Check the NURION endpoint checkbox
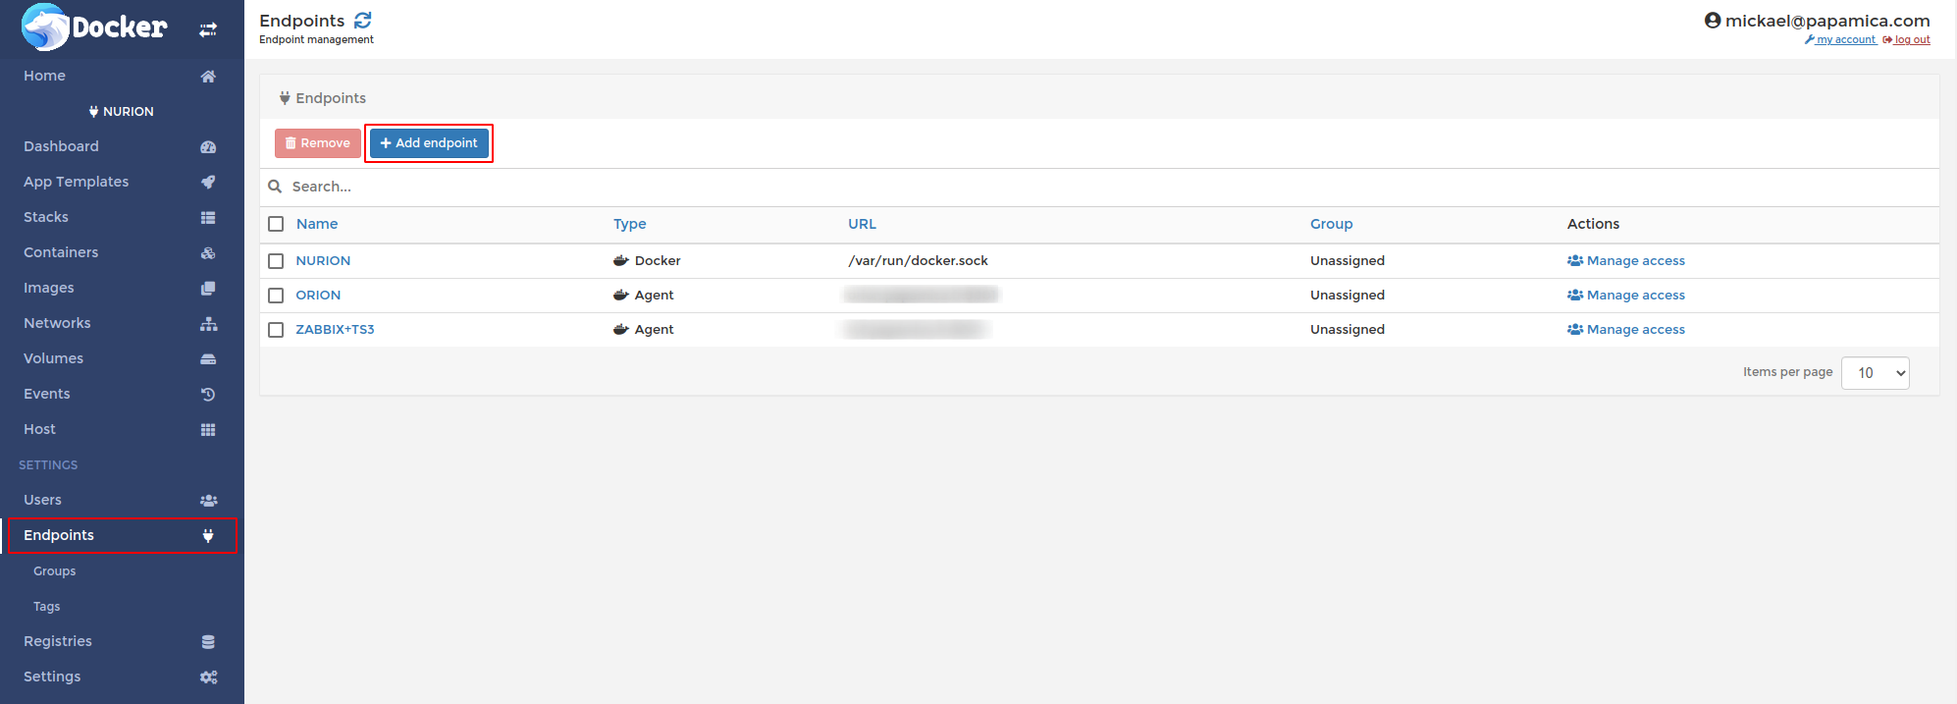1957x704 pixels. click(276, 261)
